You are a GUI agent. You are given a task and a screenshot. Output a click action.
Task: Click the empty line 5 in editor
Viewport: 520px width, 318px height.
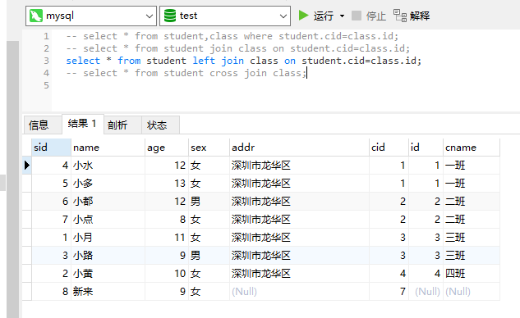pyautogui.click(x=285, y=85)
